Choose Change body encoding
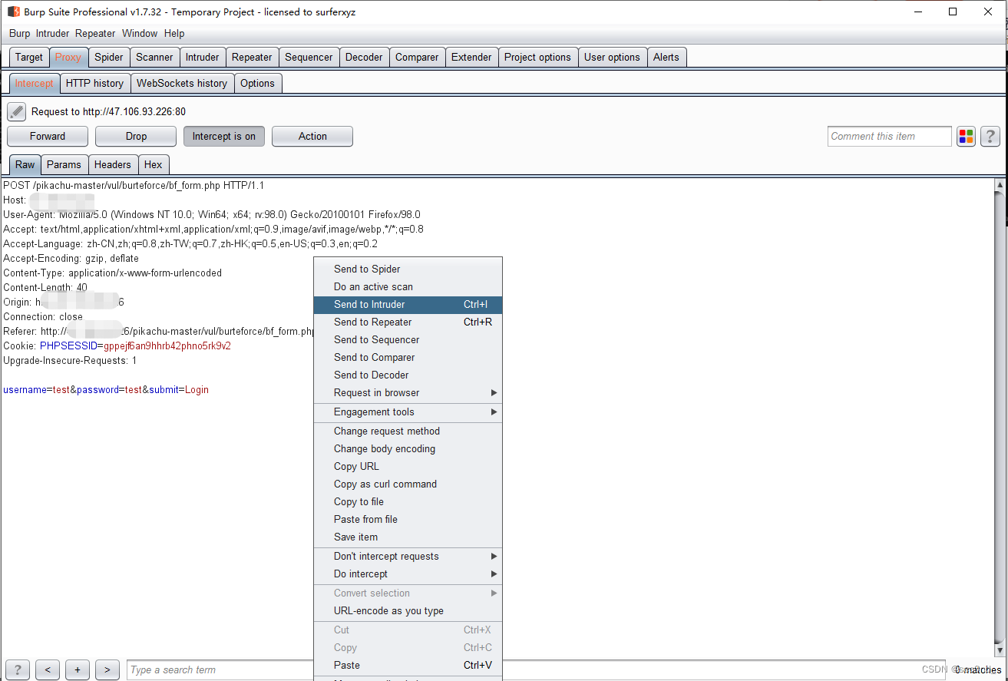The width and height of the screenshot is (1008, 681). tap(408, 448)
